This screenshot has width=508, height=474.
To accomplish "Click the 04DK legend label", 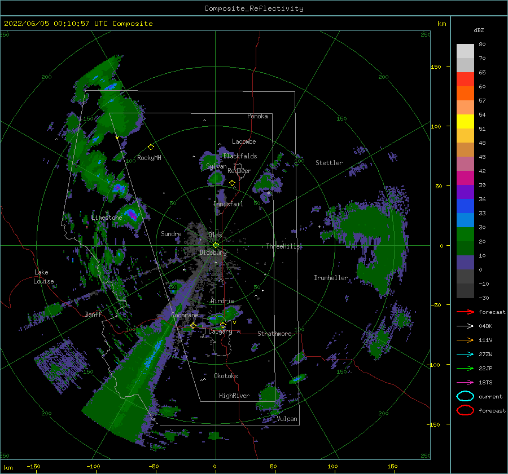I will (485, 326).
